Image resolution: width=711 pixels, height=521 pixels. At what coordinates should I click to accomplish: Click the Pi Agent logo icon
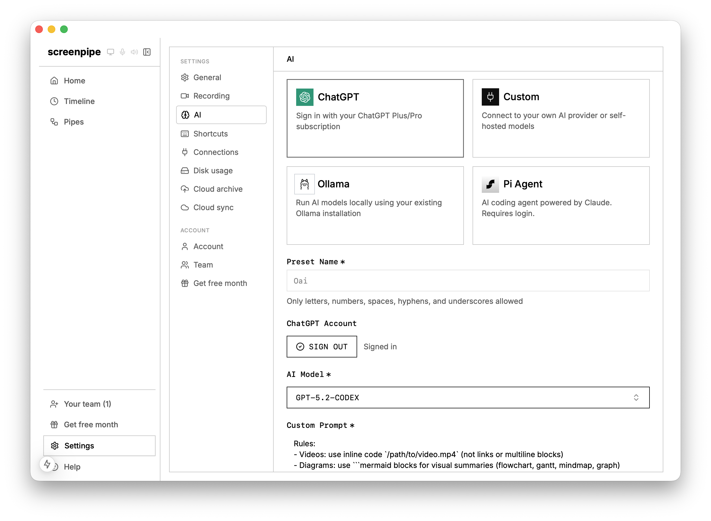pos(490,184)
